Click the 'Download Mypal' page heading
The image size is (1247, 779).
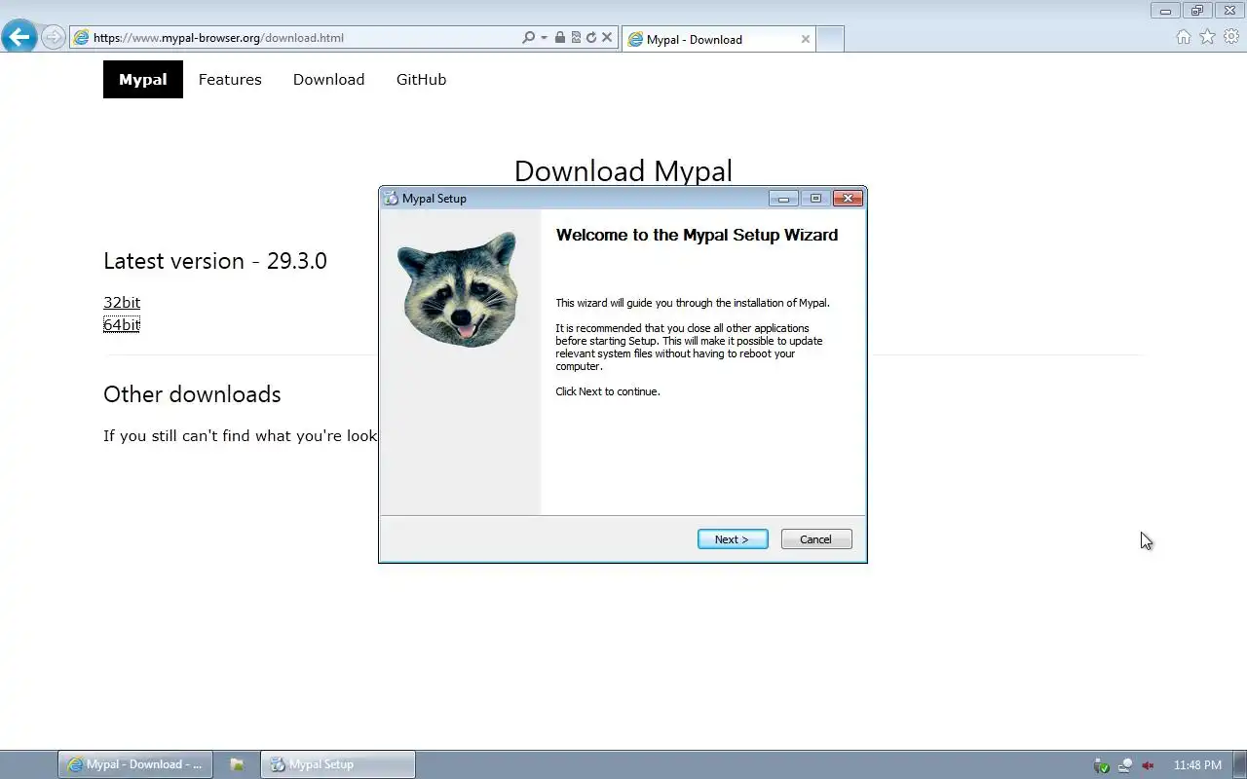click(x=623, y=171)
